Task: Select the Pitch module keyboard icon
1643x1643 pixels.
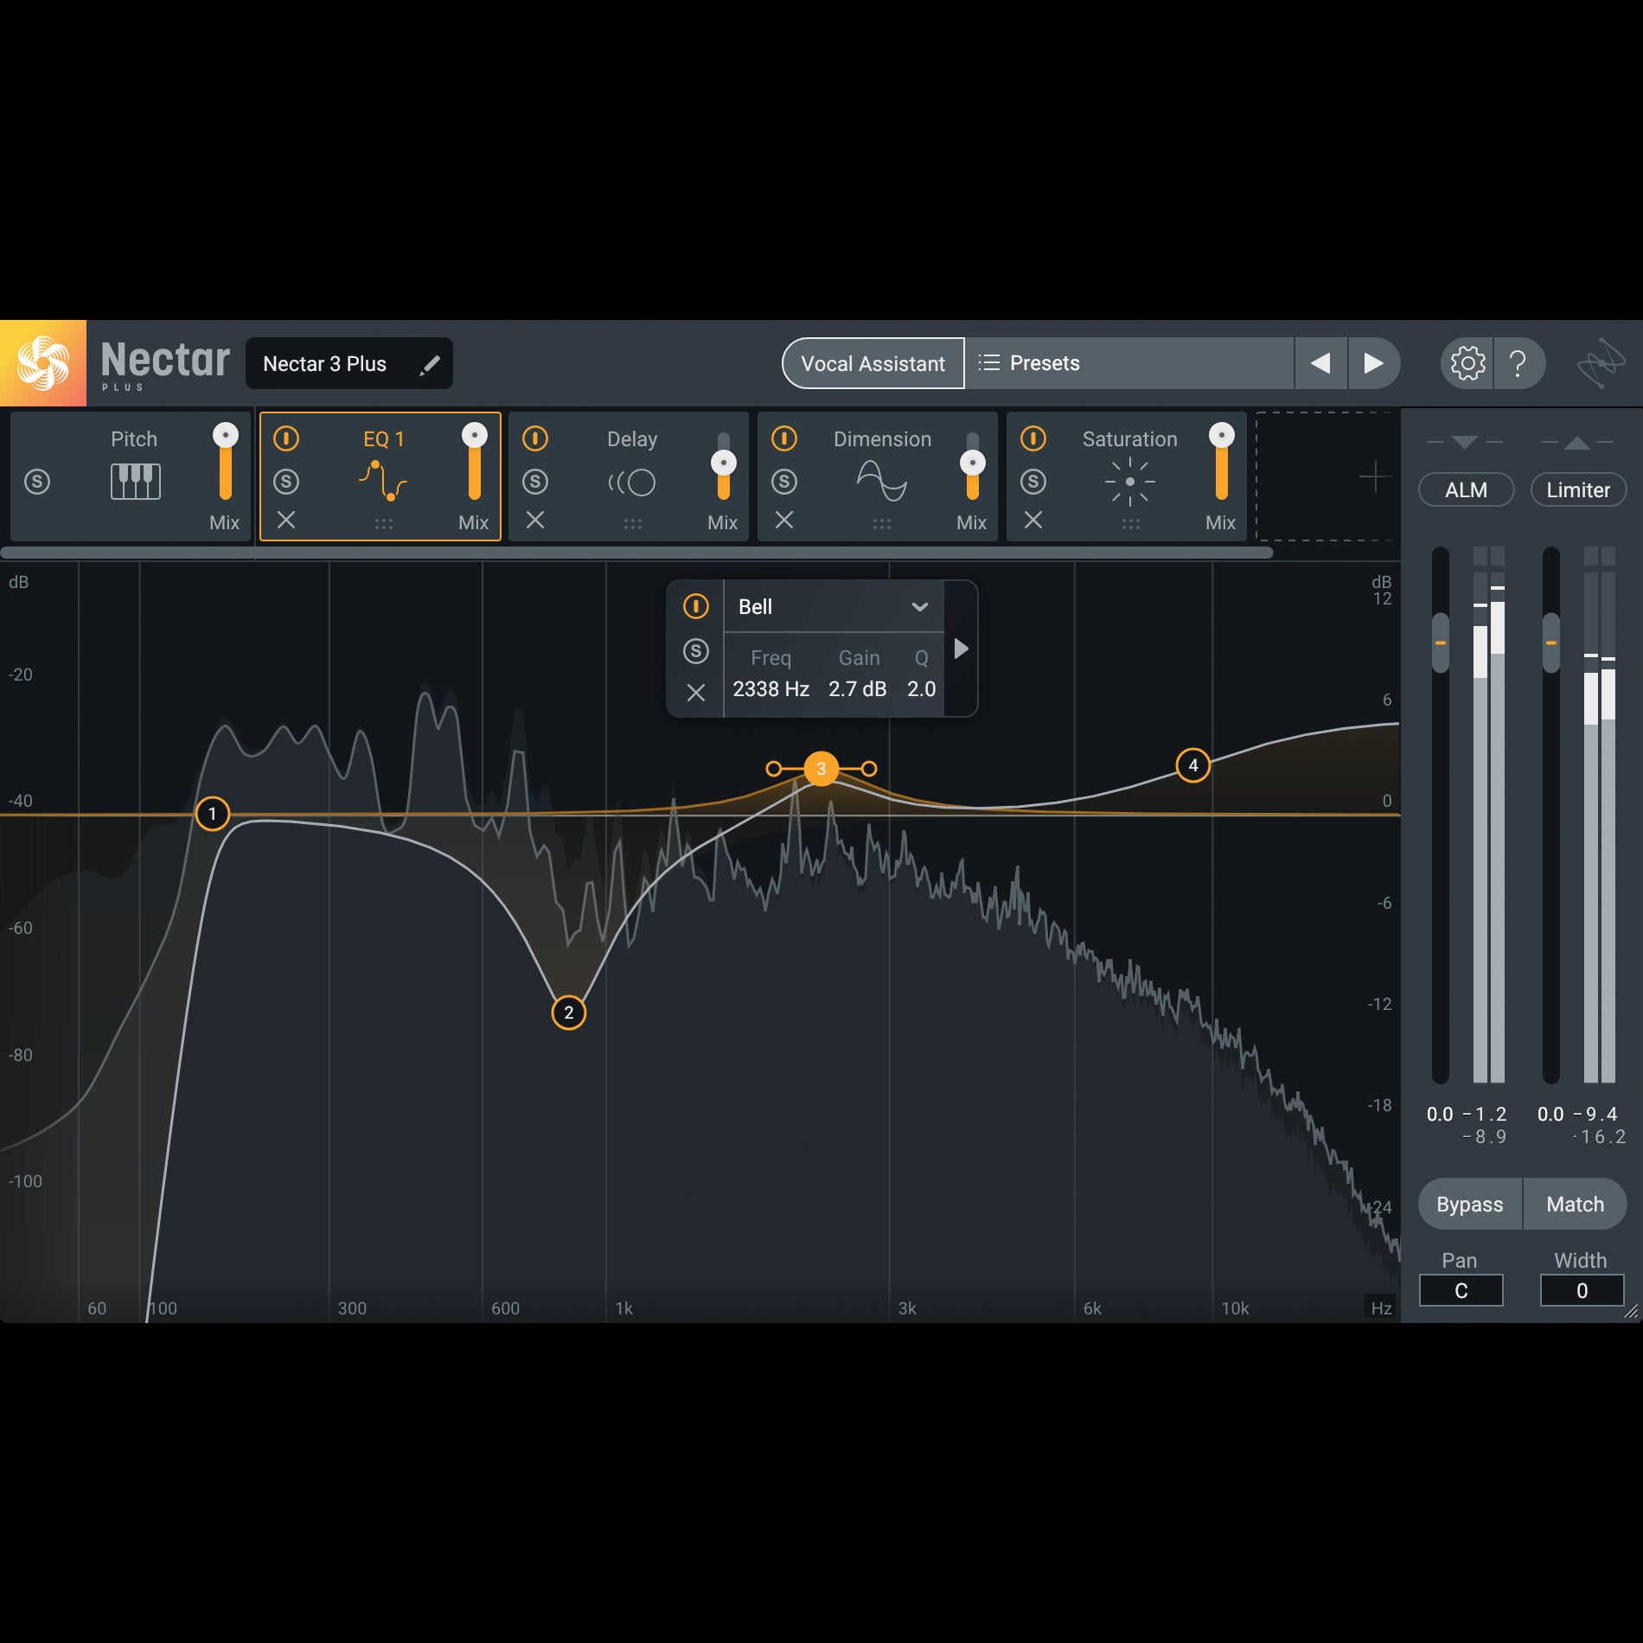Action: coord(135,482)
